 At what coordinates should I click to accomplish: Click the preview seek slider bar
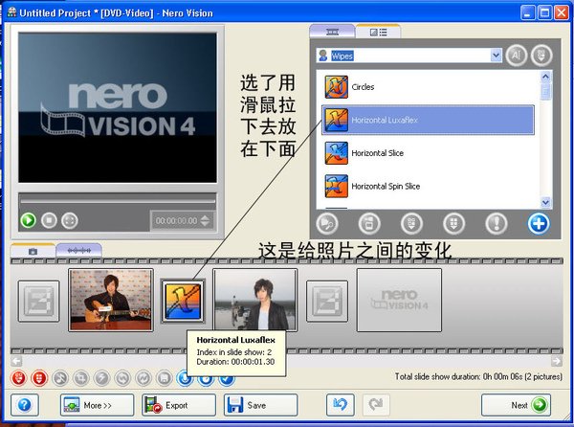[118, 200]
